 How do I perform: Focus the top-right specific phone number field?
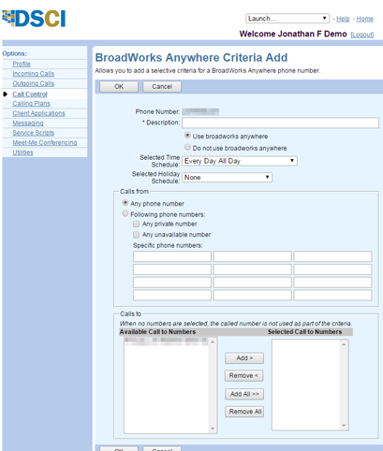click(x=332, y=256)
